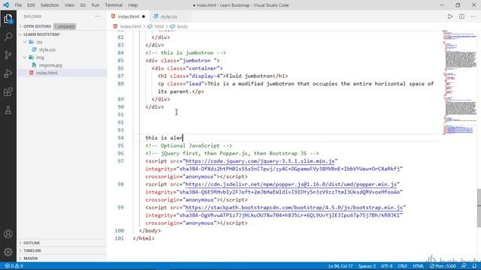The width and height of the screenshot is (481, 270).
Task: Click CRLF end-of-line selector
Action: pyautogui.click(x=403, y=266)
